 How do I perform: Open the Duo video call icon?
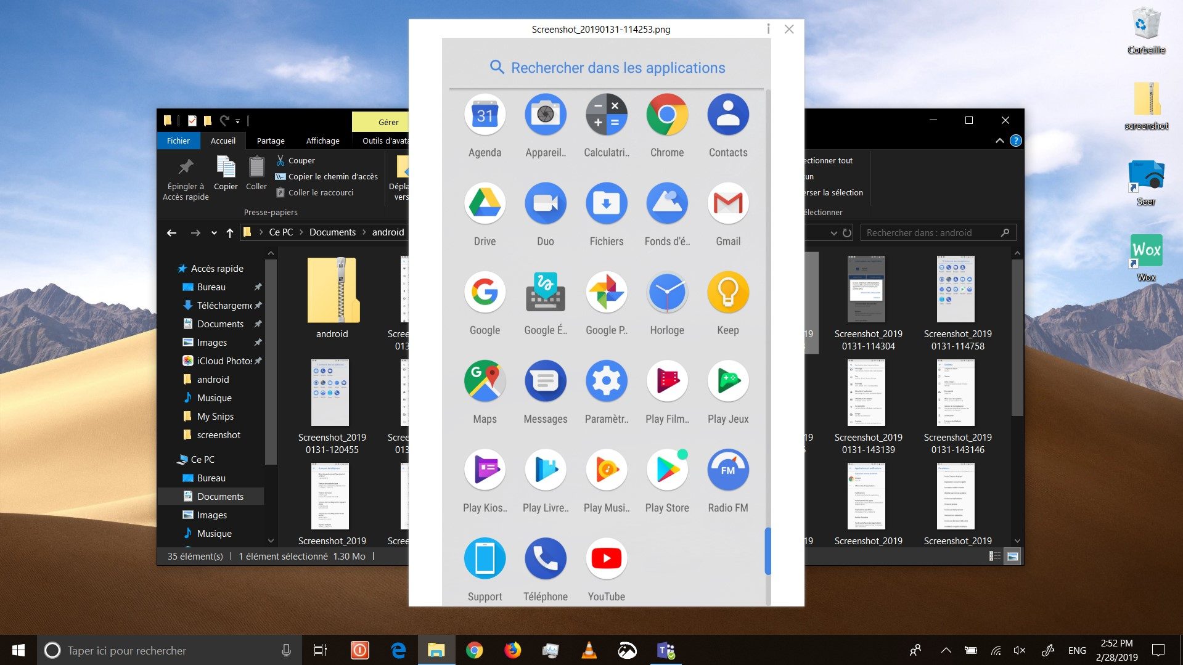(x=545, y=203)
